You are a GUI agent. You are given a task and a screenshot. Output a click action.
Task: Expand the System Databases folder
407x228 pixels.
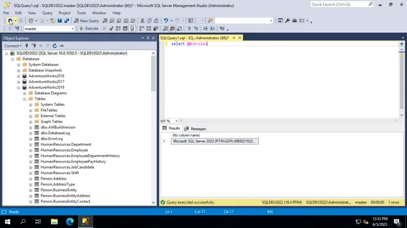click(18, 65)
